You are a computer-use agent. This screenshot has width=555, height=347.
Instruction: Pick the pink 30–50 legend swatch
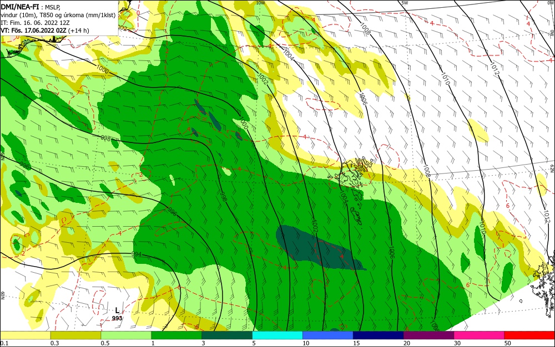(480, 335)
